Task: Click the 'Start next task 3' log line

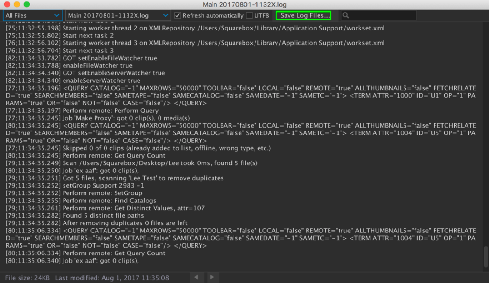Action: click(x=87, y=51)
